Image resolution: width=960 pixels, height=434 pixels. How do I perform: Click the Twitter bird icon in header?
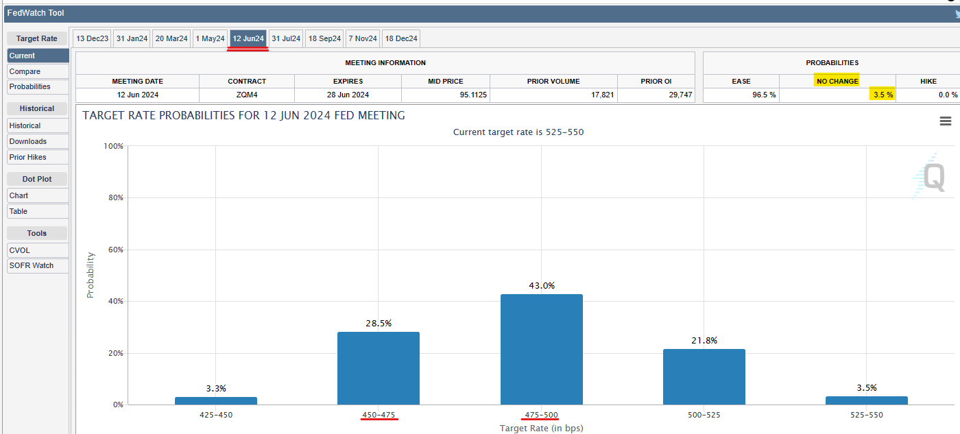(957, 13)
